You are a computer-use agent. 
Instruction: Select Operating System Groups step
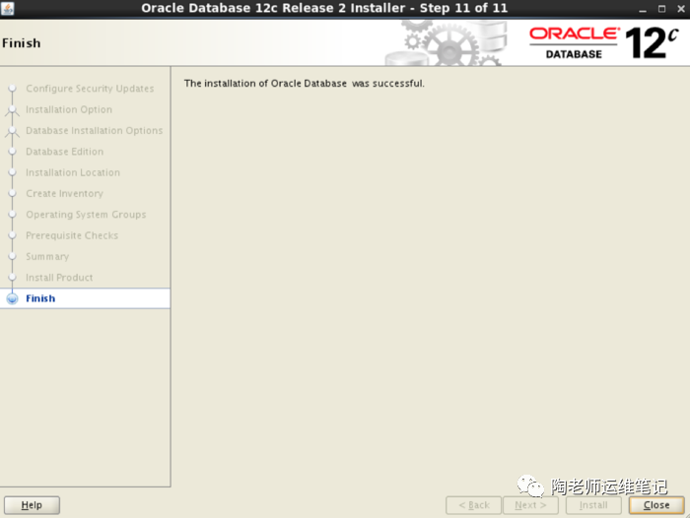coord(86,214)
